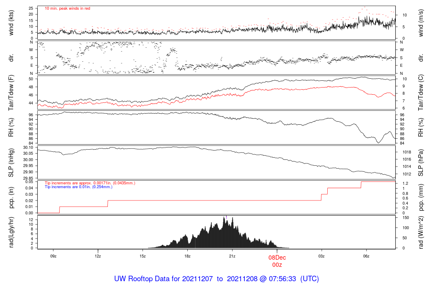Click the '1018' hPa axis value

coord(407,152)
